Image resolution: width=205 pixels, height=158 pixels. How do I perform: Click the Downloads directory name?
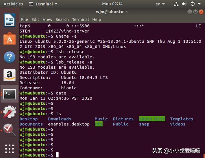pyautogui.click(x=60, y=119)
